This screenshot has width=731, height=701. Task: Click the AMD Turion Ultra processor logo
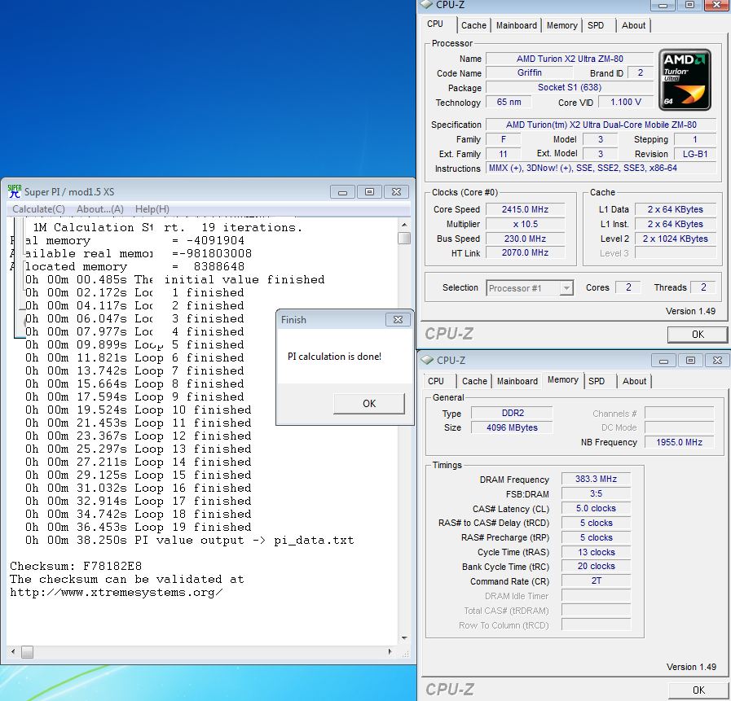pyautogui.click(x=685, y=80)
